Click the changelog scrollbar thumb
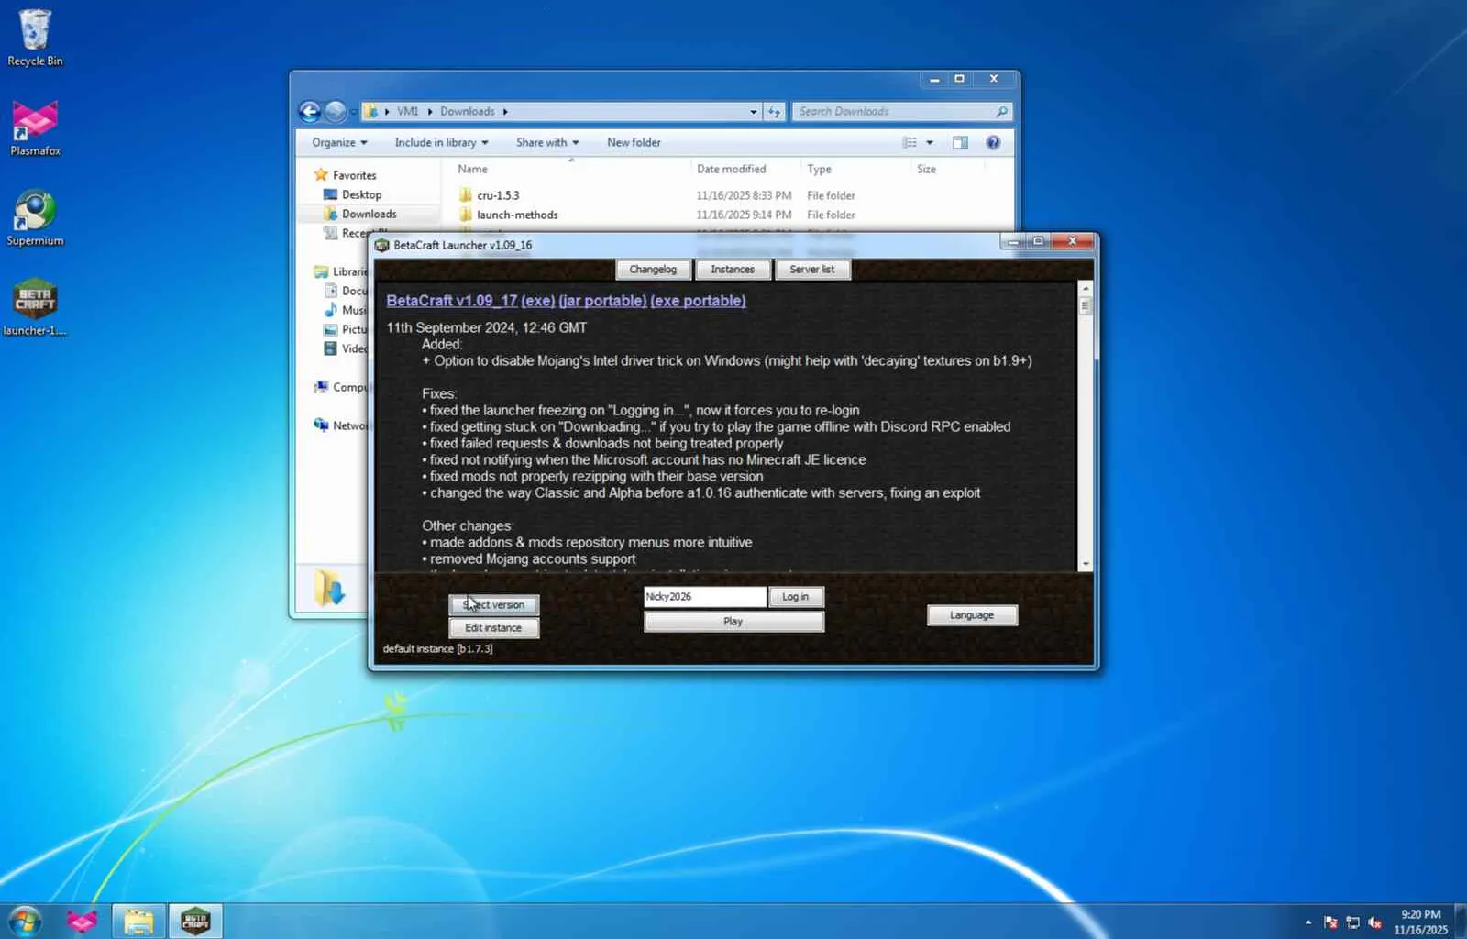The height and width of the screenshot is (939, 1467). [1086, 306]
